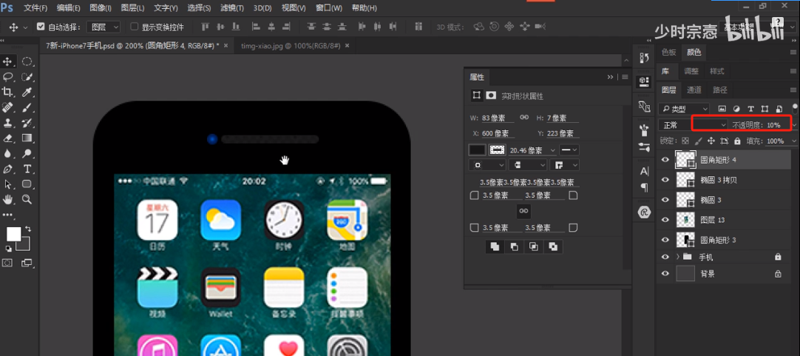
Task: Click the W 83 像素 width field
Action: pos(498,118)
